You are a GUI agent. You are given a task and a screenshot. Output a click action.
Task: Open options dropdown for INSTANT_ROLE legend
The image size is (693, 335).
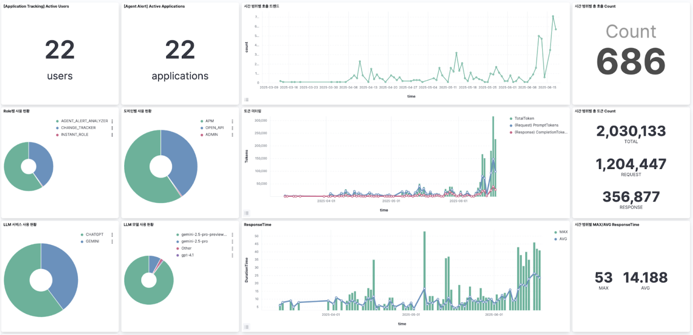[112, 135]
